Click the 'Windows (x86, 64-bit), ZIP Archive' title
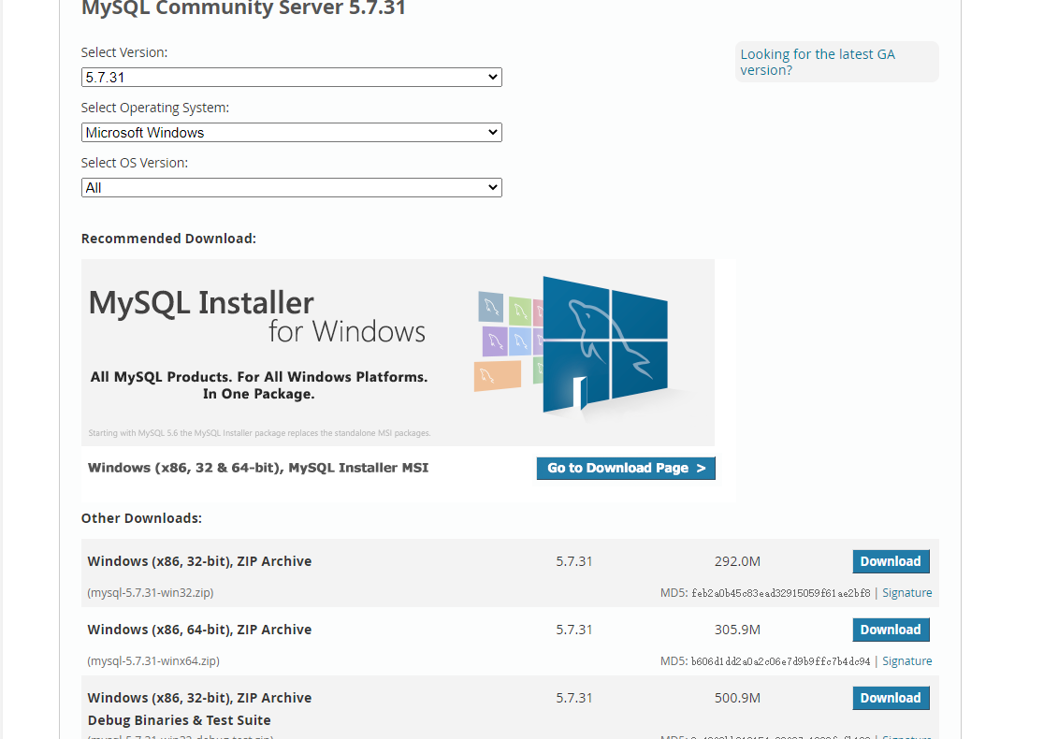This screenshot has height=739, width=1058. [x=200, y=630]
